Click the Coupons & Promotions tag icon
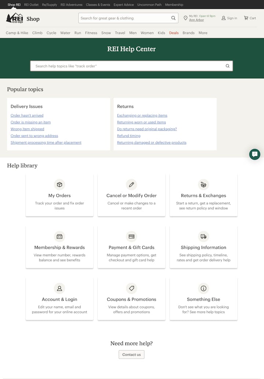 (131, 288)
